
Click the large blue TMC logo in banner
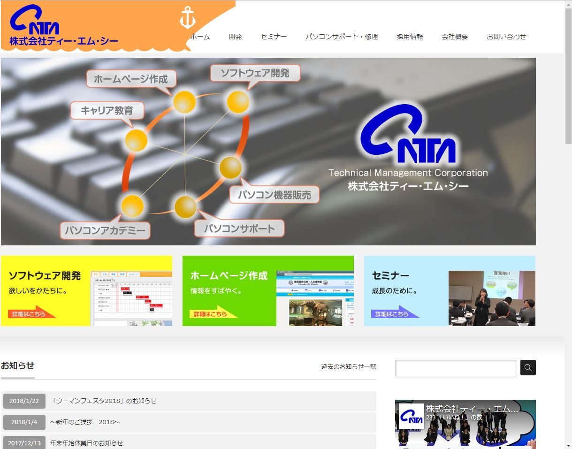click(408, 134)
